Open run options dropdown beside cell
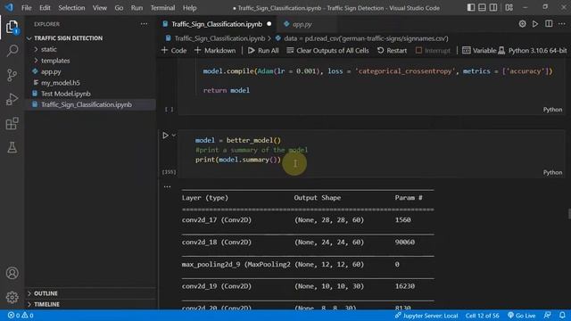The image size is (571, 321). point(174,136)
